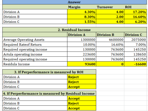Select the '4. If Perperformance is measured by Residual Income' header
148x111 pixels.
click(49, 93)
